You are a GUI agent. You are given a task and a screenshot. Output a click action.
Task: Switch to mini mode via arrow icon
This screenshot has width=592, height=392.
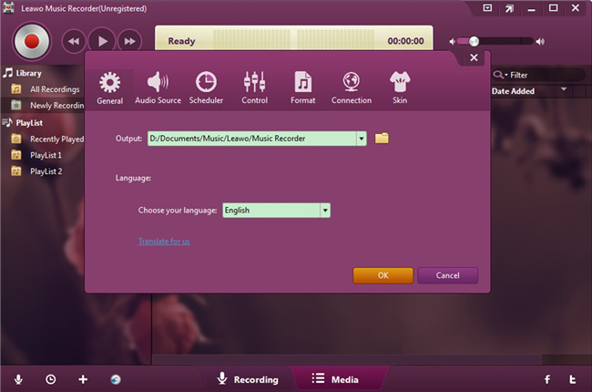509,8
